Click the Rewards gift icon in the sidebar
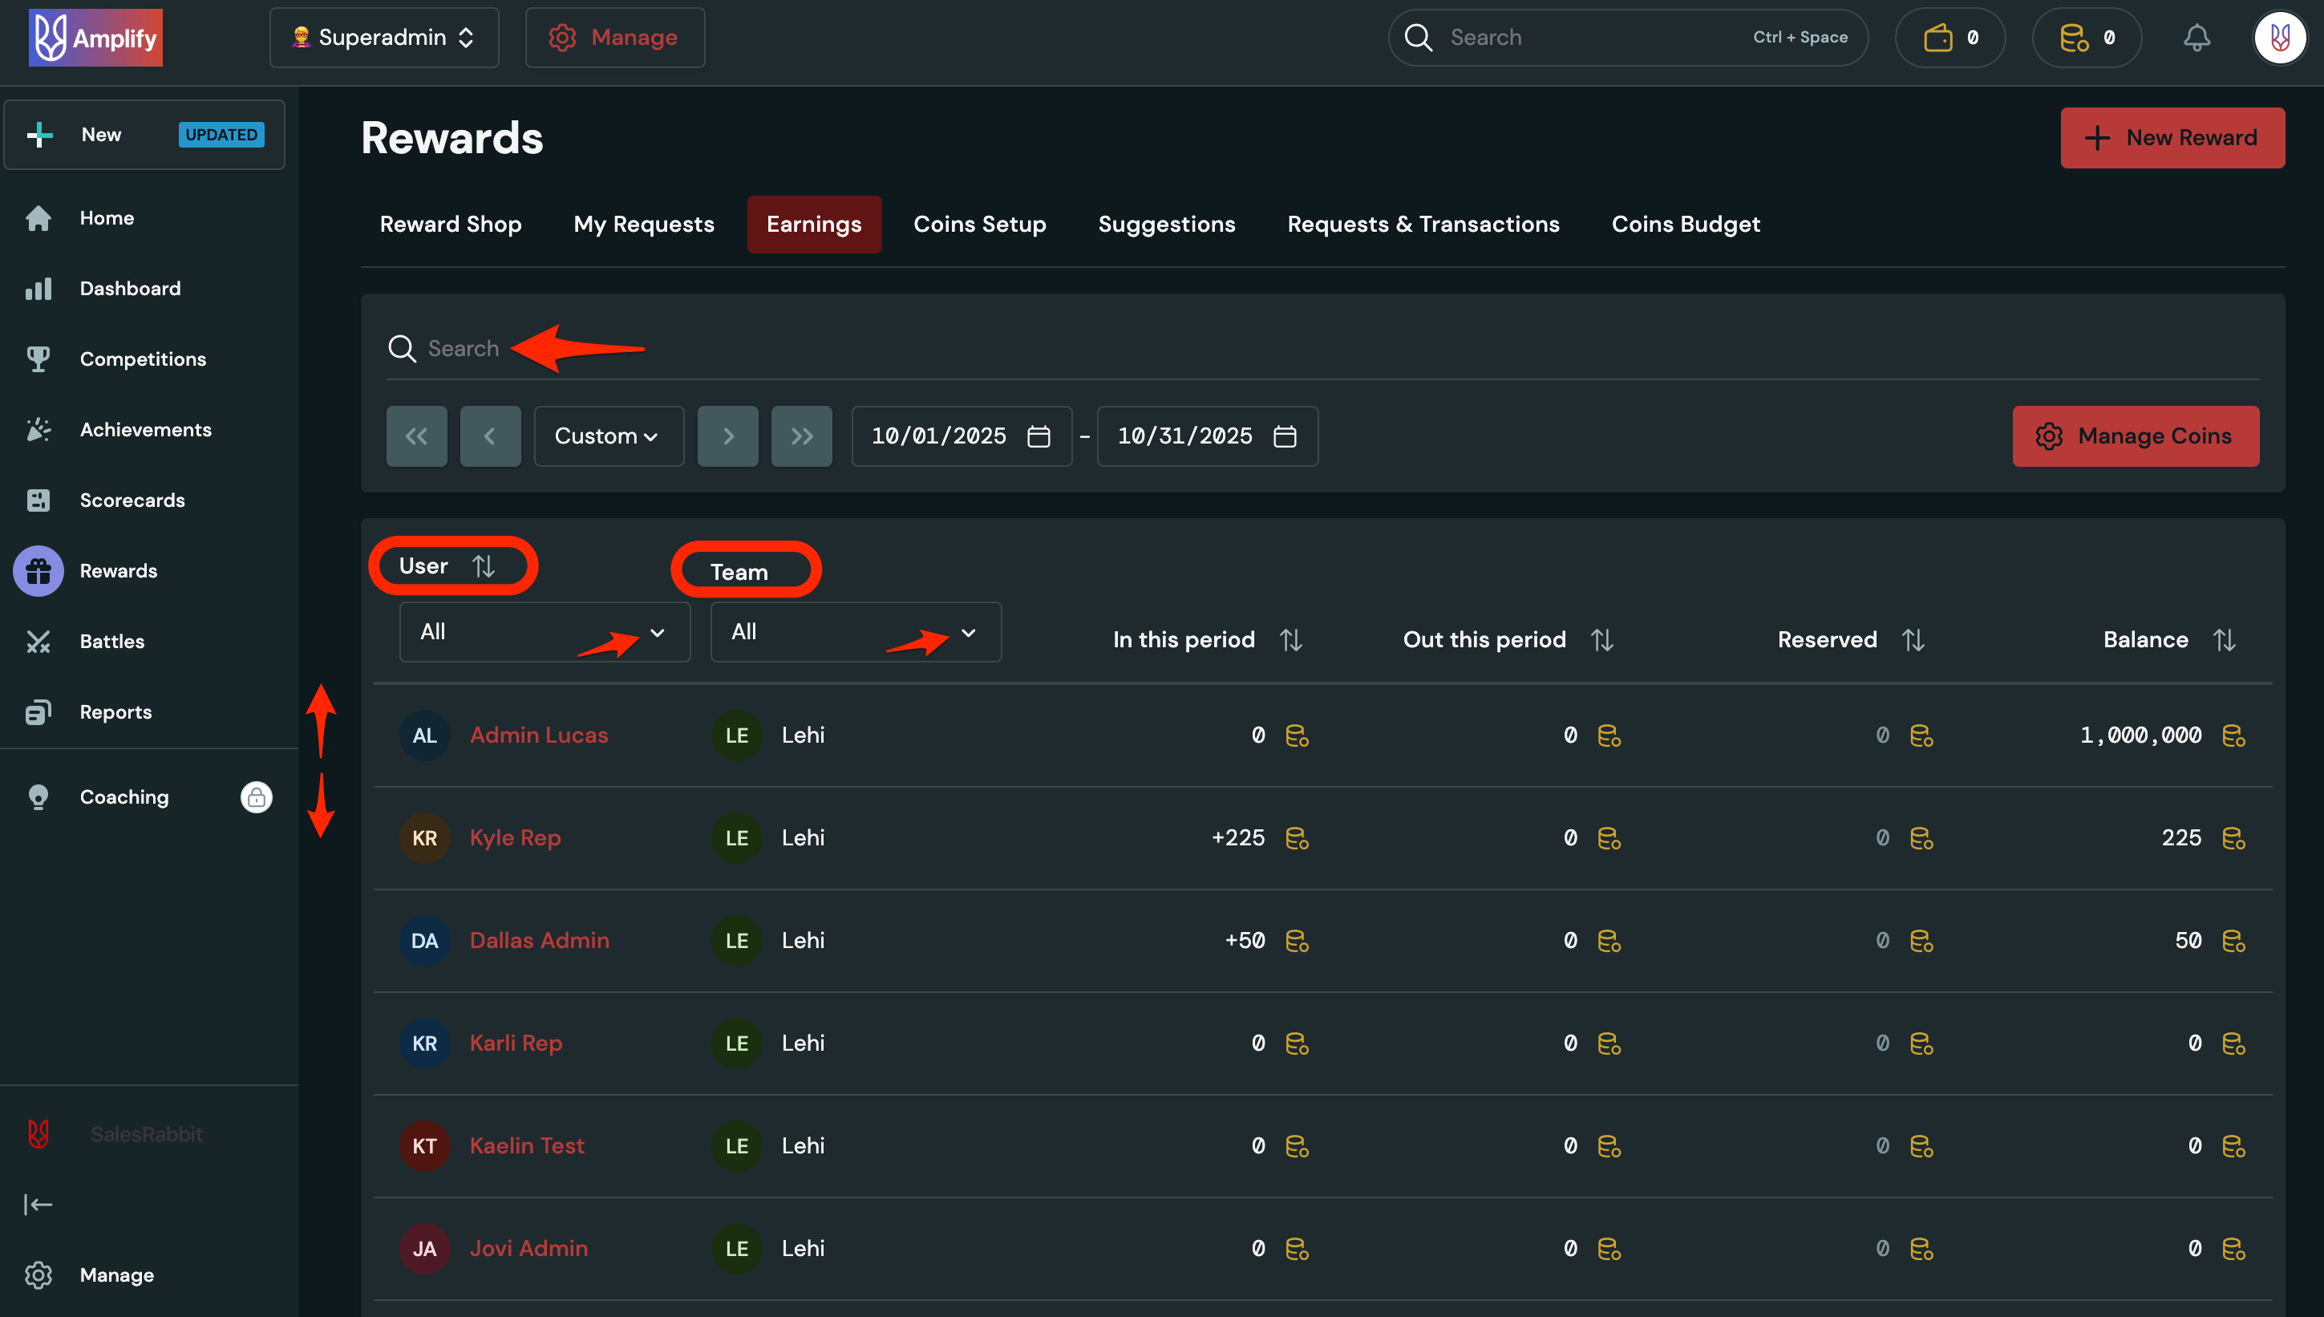 [x=38, y=571]
